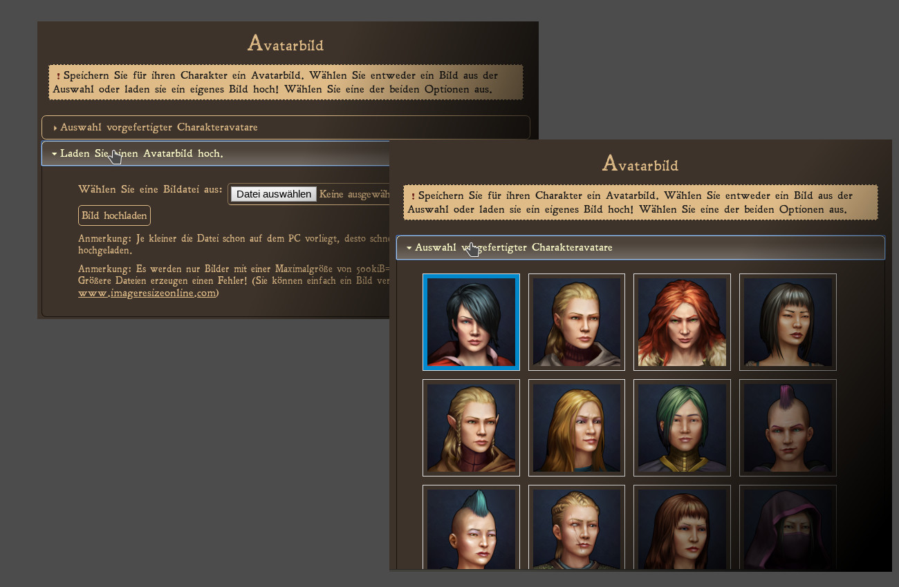
Task: Select the grey bob-haired avatar
Action: coord(788,322)
